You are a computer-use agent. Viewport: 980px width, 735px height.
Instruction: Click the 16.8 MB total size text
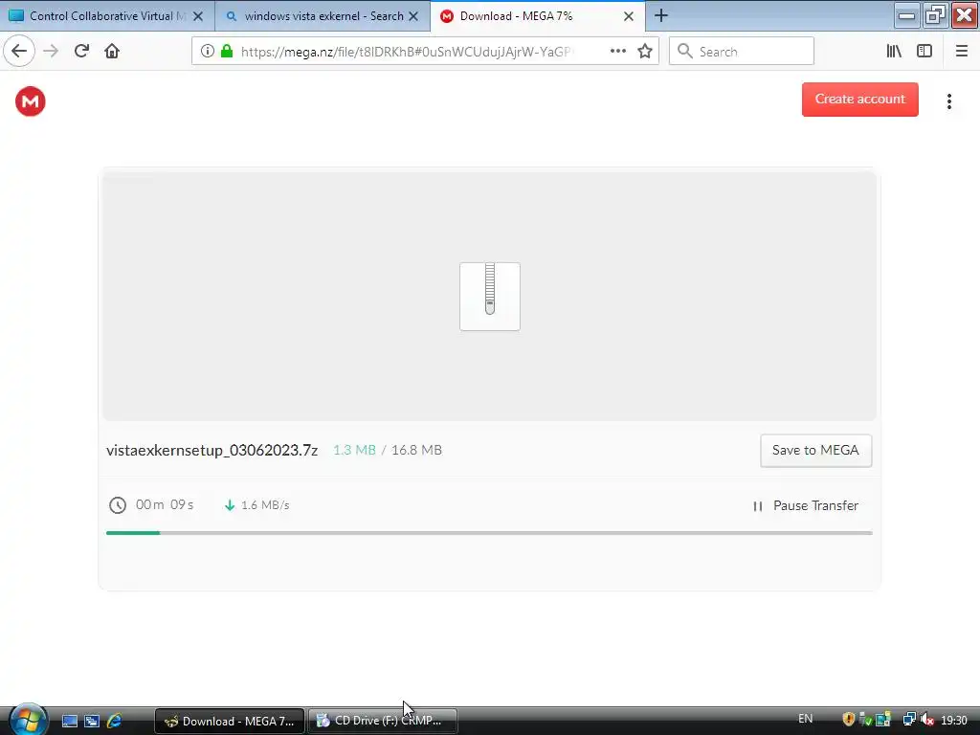pyautogui.click(x=416, y=450)
